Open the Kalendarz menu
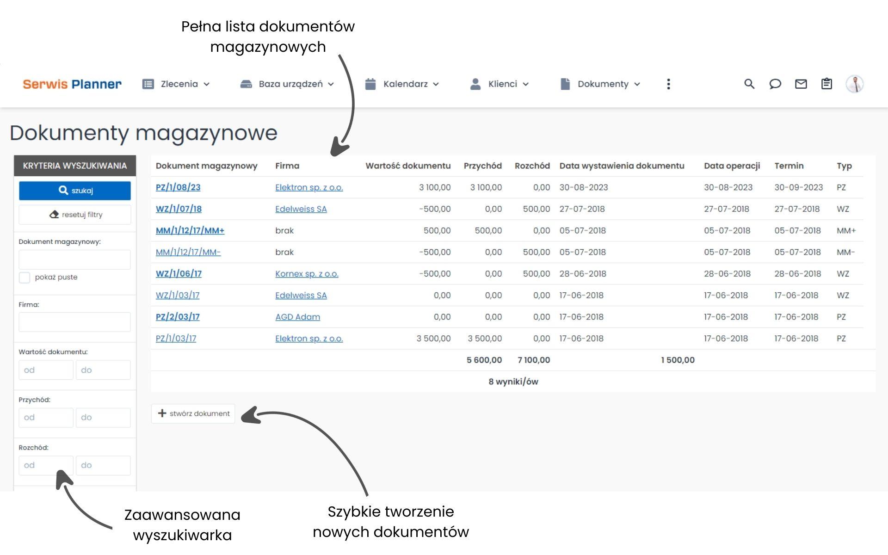The image size is (888, 555). [x=402, y=84]
